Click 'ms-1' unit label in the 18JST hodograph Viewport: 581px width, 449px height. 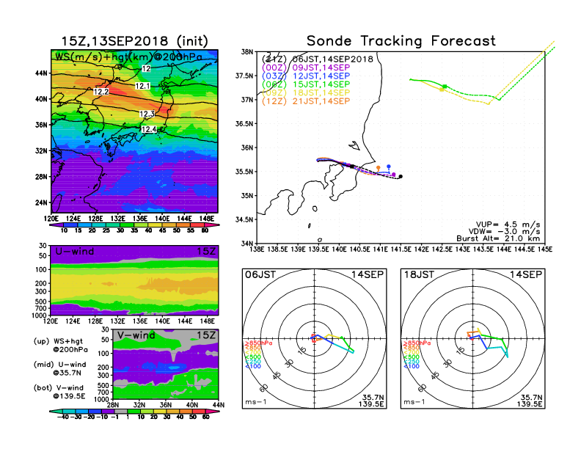coord(414,402)
